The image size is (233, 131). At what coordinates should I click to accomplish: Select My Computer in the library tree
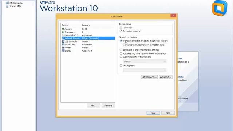(16, 3)
